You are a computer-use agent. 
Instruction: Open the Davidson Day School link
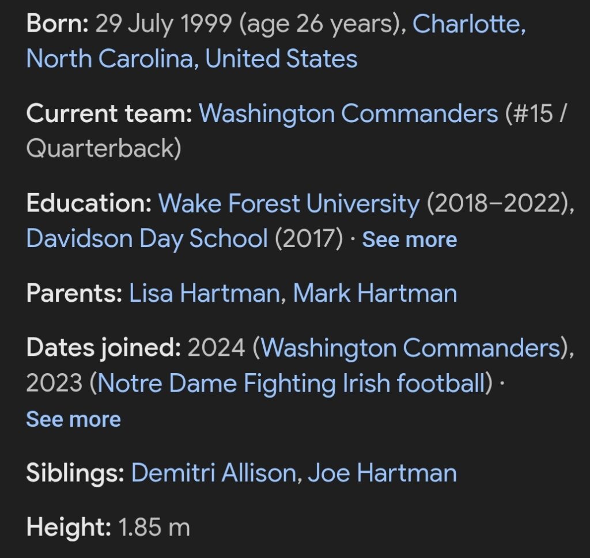pyautogui.click(x=147, y=239)
